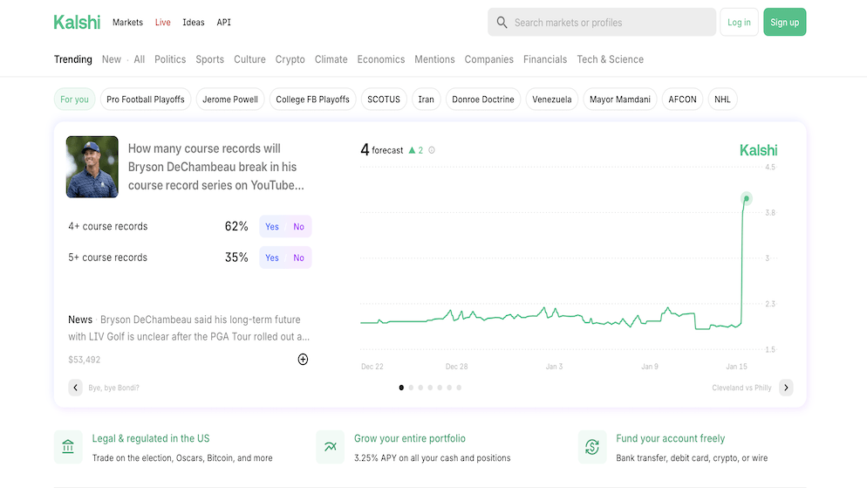
Task: Open Bryson DeChambeau photo thumbnail
Action: (92, 167)
